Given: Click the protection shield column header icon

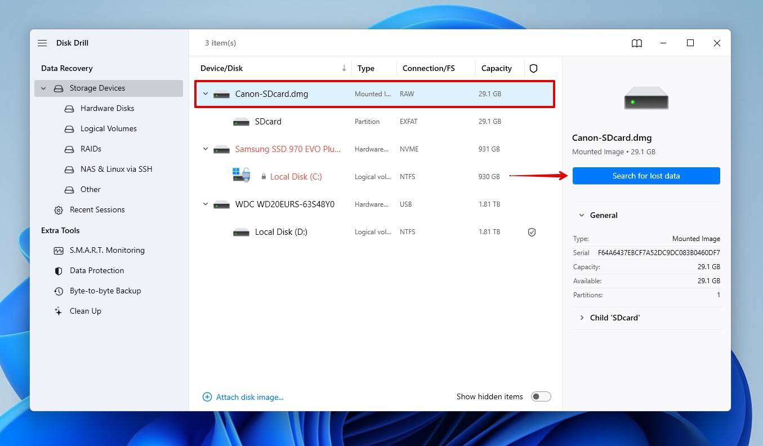Looking at the screenshot, I should (533, 68).
